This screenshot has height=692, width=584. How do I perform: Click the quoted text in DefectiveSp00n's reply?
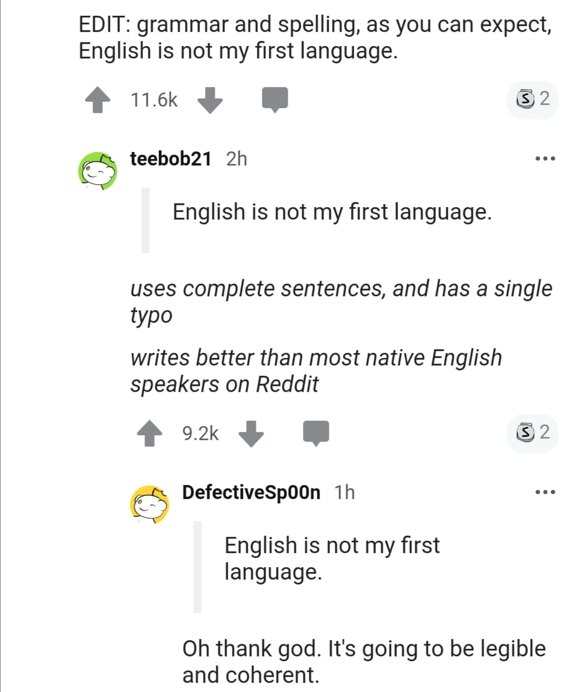(332, 558)
